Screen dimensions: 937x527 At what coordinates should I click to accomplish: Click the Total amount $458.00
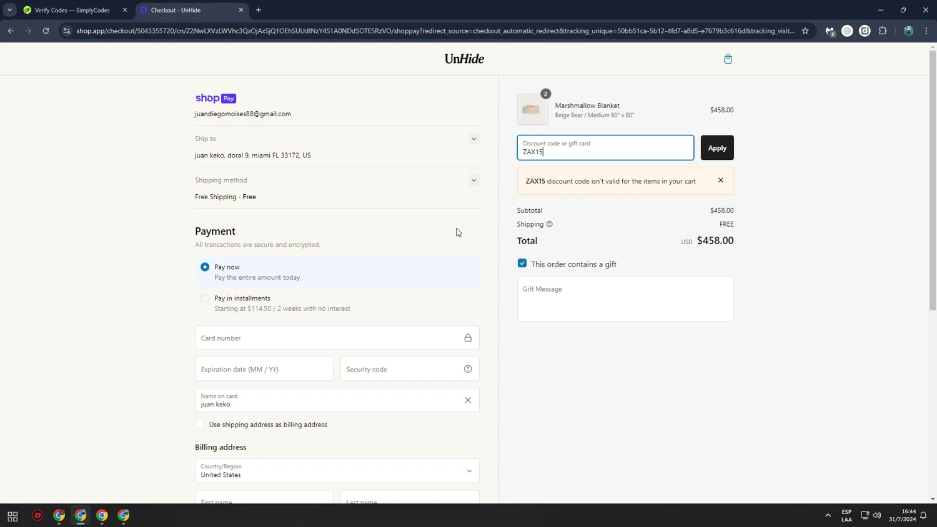715,240
